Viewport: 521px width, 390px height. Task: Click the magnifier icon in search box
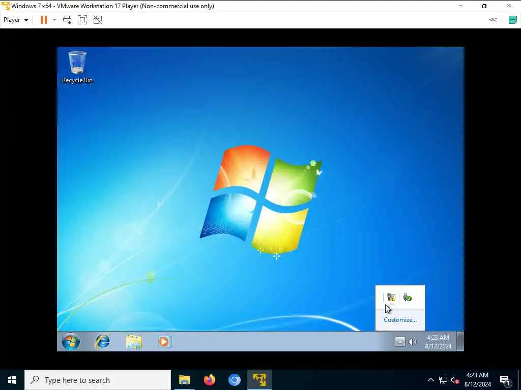(35, 380)
